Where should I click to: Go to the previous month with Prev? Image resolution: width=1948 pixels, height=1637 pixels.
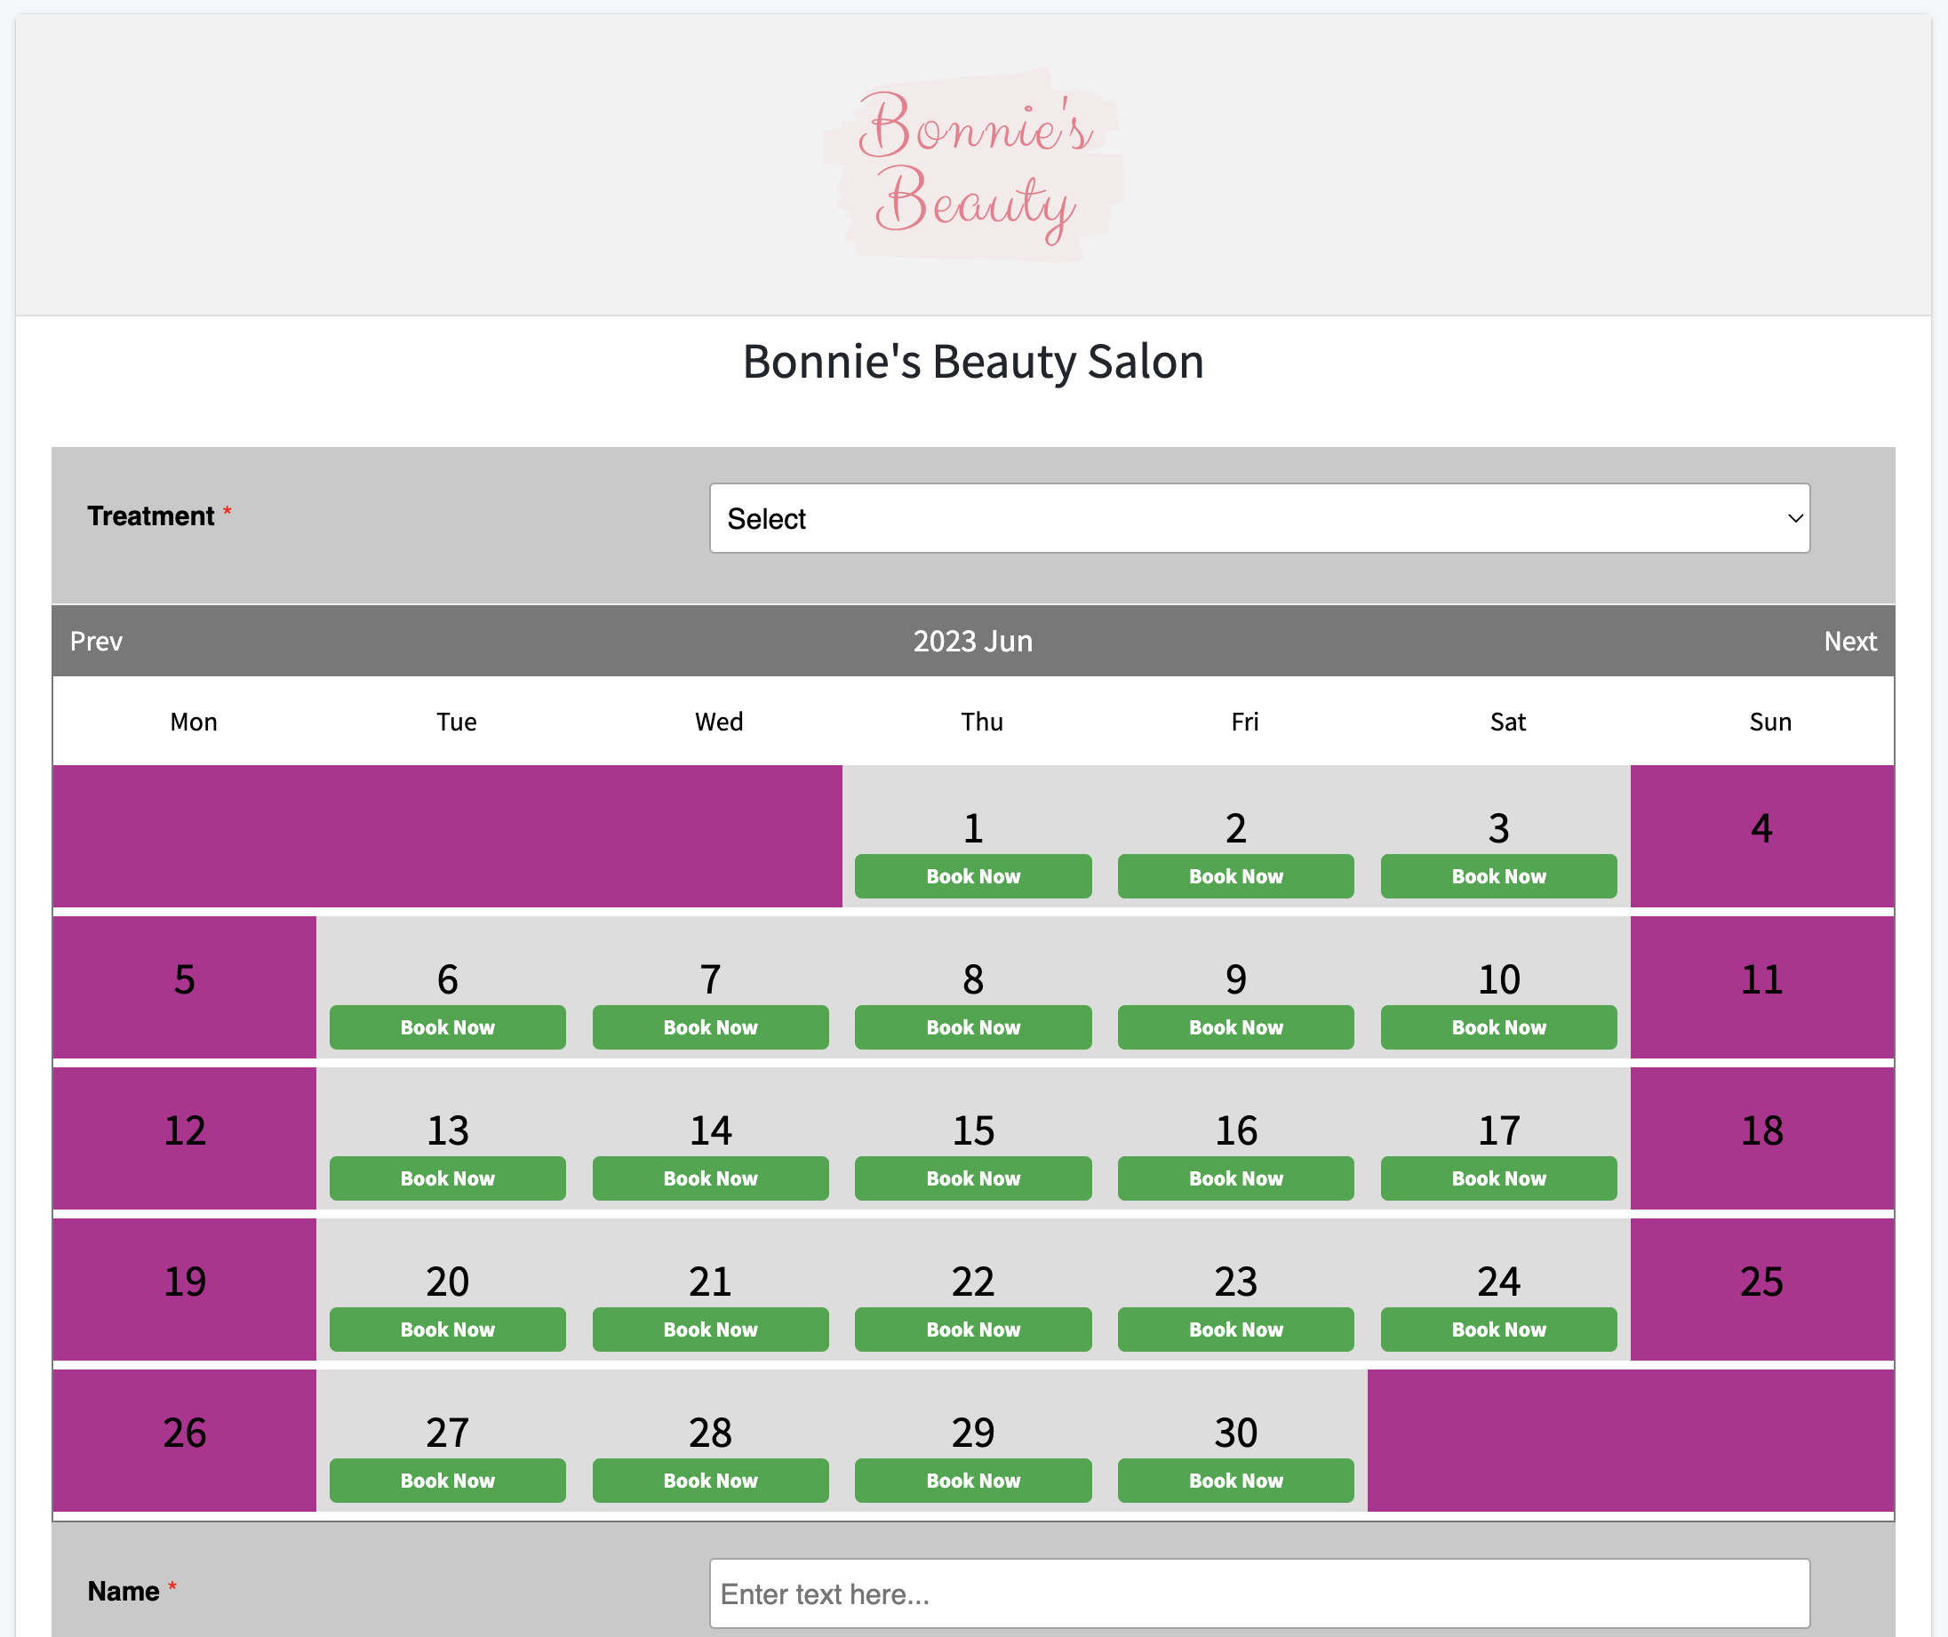[96, 641]
